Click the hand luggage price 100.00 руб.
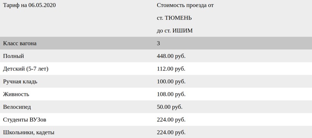The width and height of the screenshot is (312, 138). [171, 82]
